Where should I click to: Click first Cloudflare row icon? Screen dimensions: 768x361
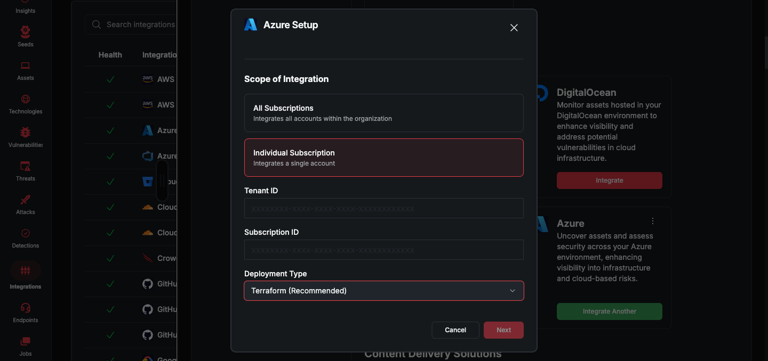tap(148, 207)
